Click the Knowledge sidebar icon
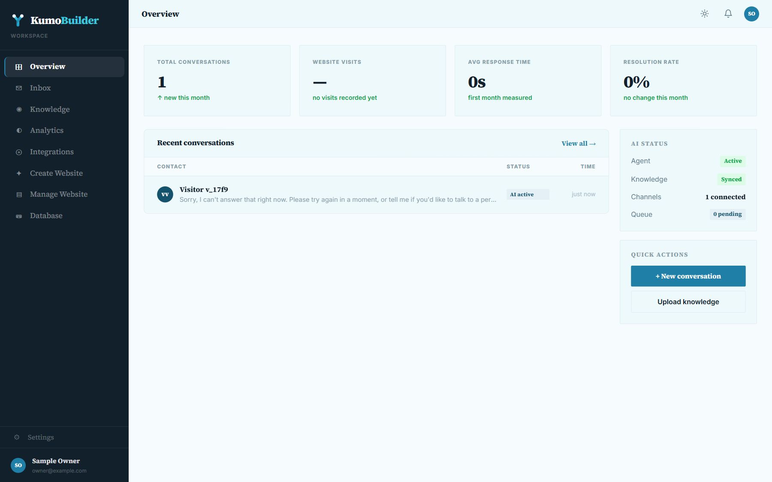This screenshot has height=482, width=772. (x=19, y=109)
